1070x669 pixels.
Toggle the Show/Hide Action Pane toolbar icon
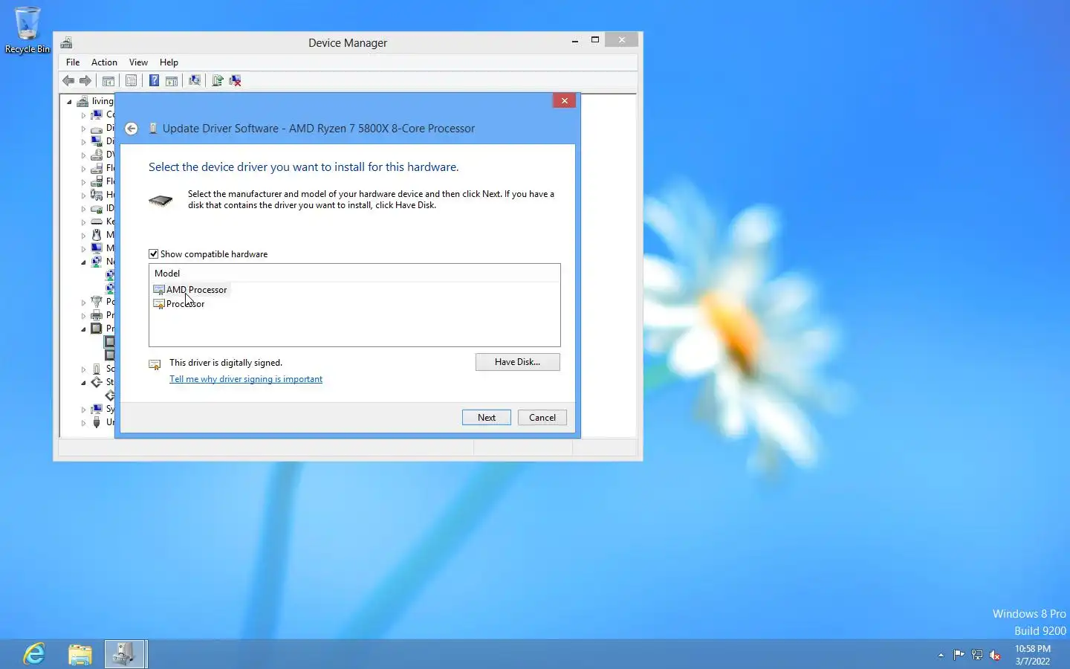pyautogui.click(x=172, y=80)
